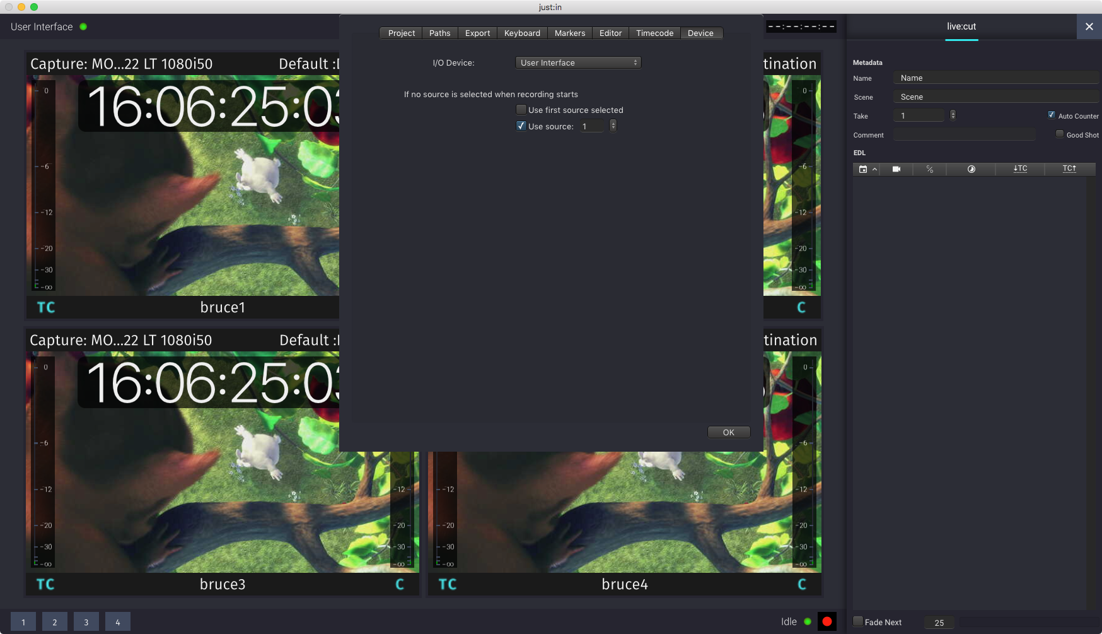Click the Take number field
This screenshot has width=1102, height=634.
(x=919, y=115)
